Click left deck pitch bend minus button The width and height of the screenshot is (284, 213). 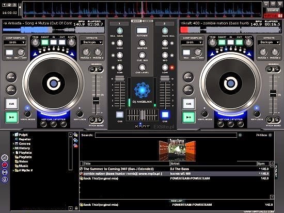pos(92,120)
